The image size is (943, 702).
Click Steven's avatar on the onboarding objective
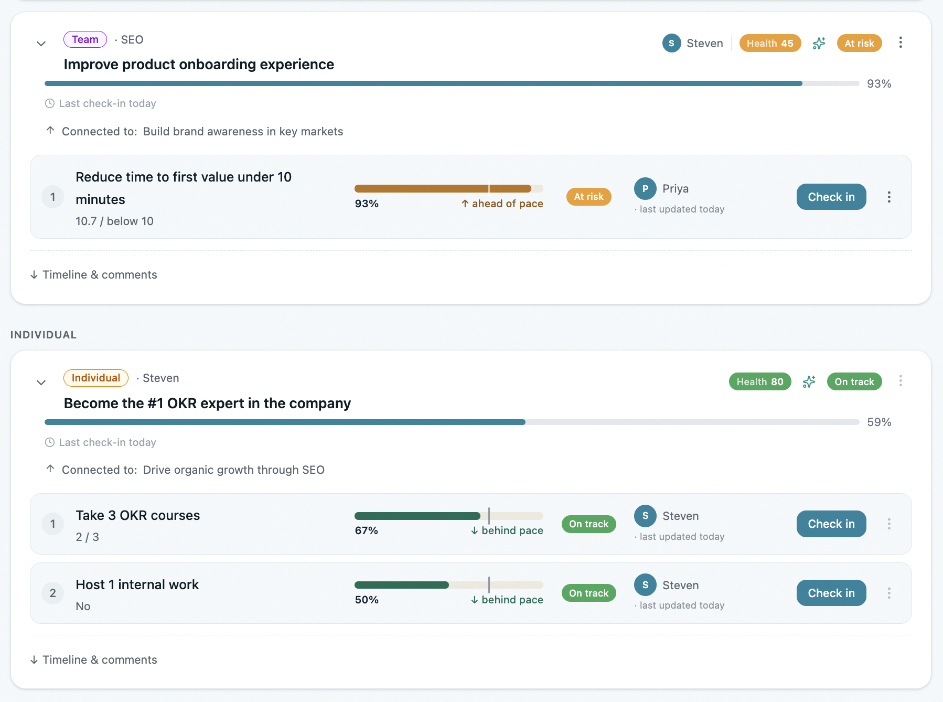pos(671,43)
